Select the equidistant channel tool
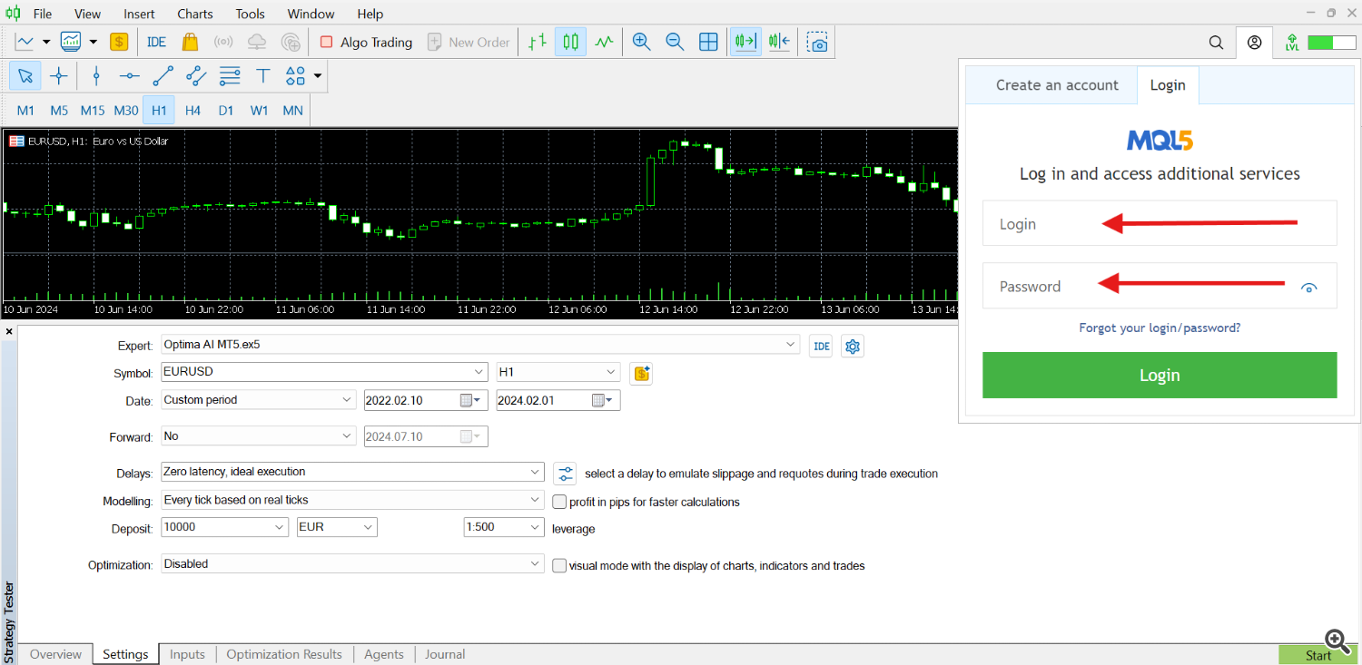1362x665 pixels. (196, 75)
